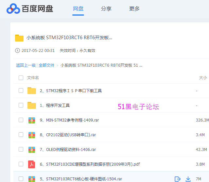Open 6、STM32F103CDE增强型系列数据手册 pdf
209x182 pixels.
pyautogui.click(x=90, y=164)
